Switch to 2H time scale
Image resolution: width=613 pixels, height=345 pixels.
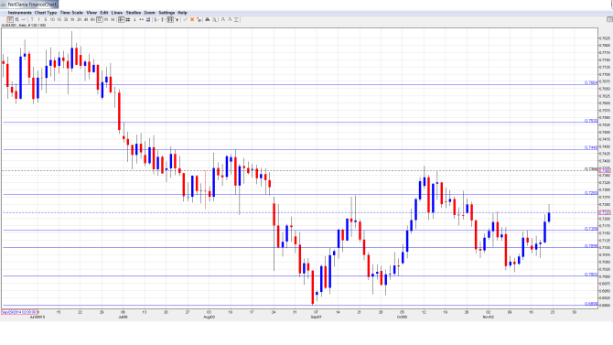79,19
